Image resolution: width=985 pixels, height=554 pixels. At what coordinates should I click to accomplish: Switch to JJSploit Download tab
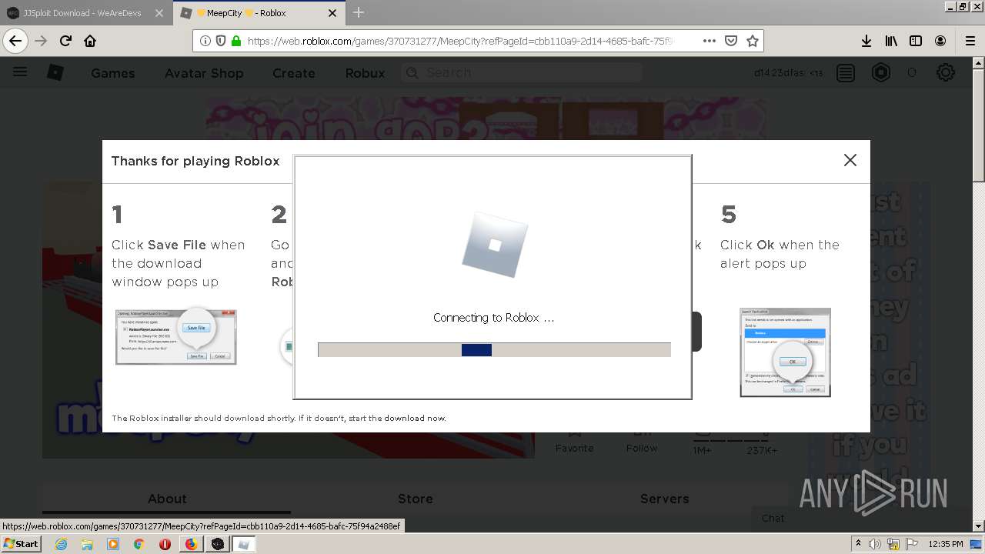tap(85, 12)
